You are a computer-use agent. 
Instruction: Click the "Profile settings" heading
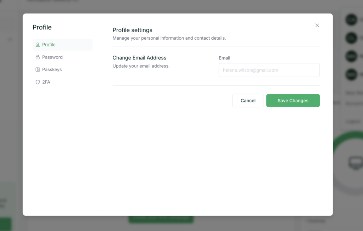pos(132,30)
